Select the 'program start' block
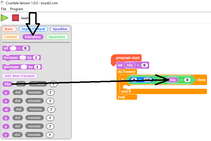The width and height of the screenshot is (211, 141). coord(128,58)
